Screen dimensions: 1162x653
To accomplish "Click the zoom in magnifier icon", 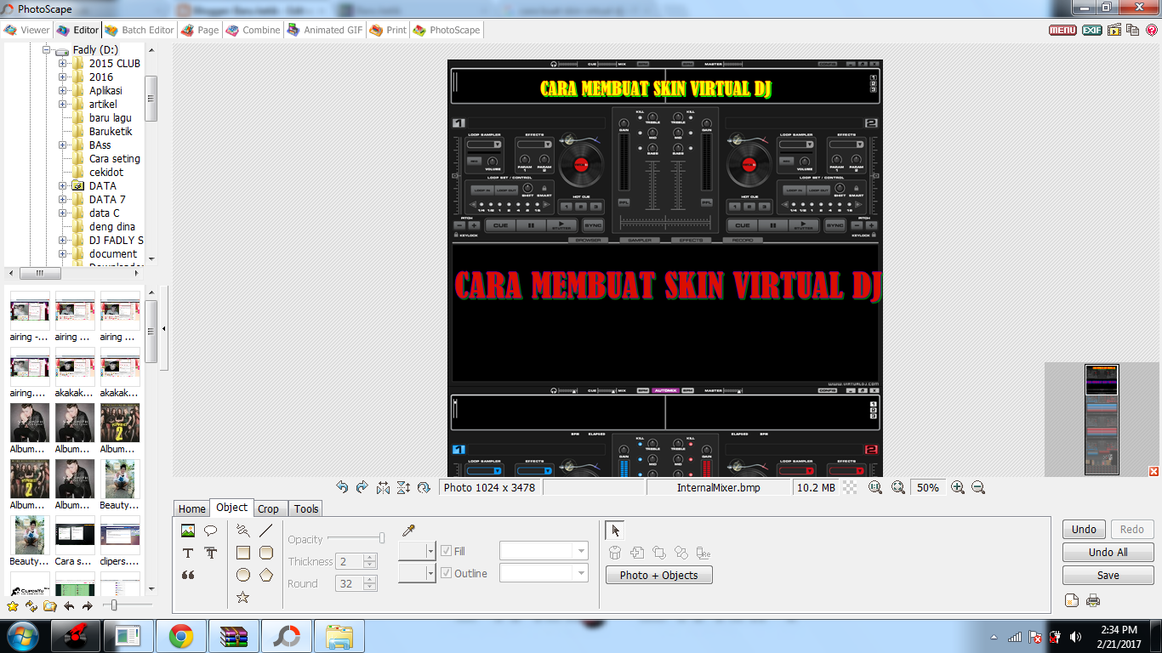I will 958,487.
